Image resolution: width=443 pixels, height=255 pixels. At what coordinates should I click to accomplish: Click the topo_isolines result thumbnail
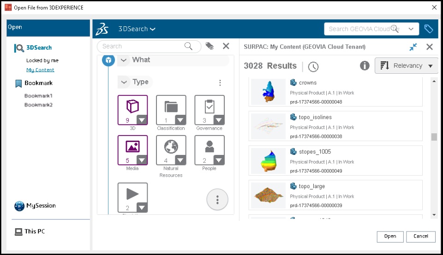[269, 126]
